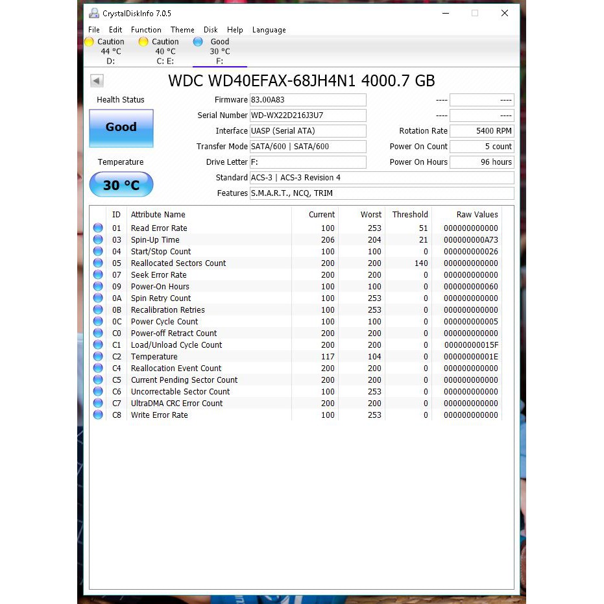Click the CrystalDiskInfo icon in the title bar
Image resolution: width=604 pixels, height=604 pixels.
pyautogui.click(x=94, y=13)
